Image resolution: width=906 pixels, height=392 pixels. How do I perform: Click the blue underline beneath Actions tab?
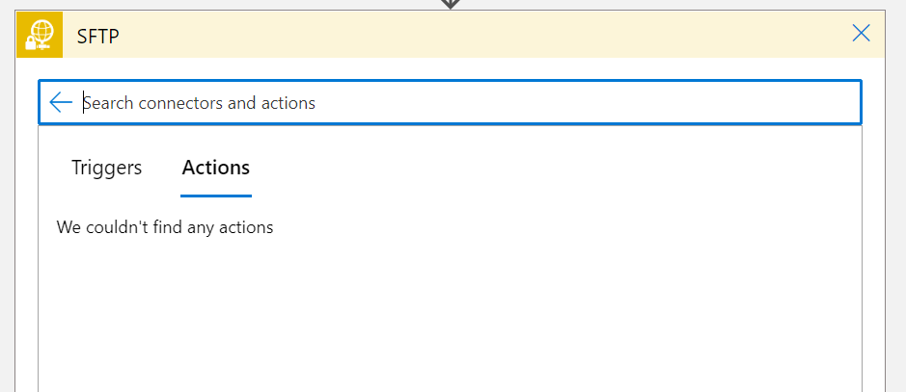pos(215,196)
